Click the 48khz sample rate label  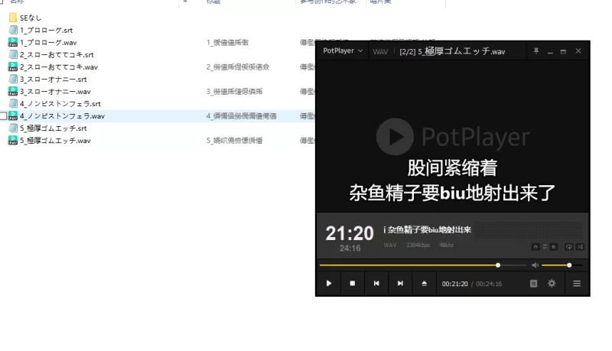[x=447, y=245]
